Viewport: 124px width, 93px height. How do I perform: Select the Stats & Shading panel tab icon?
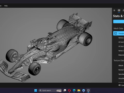119,10
